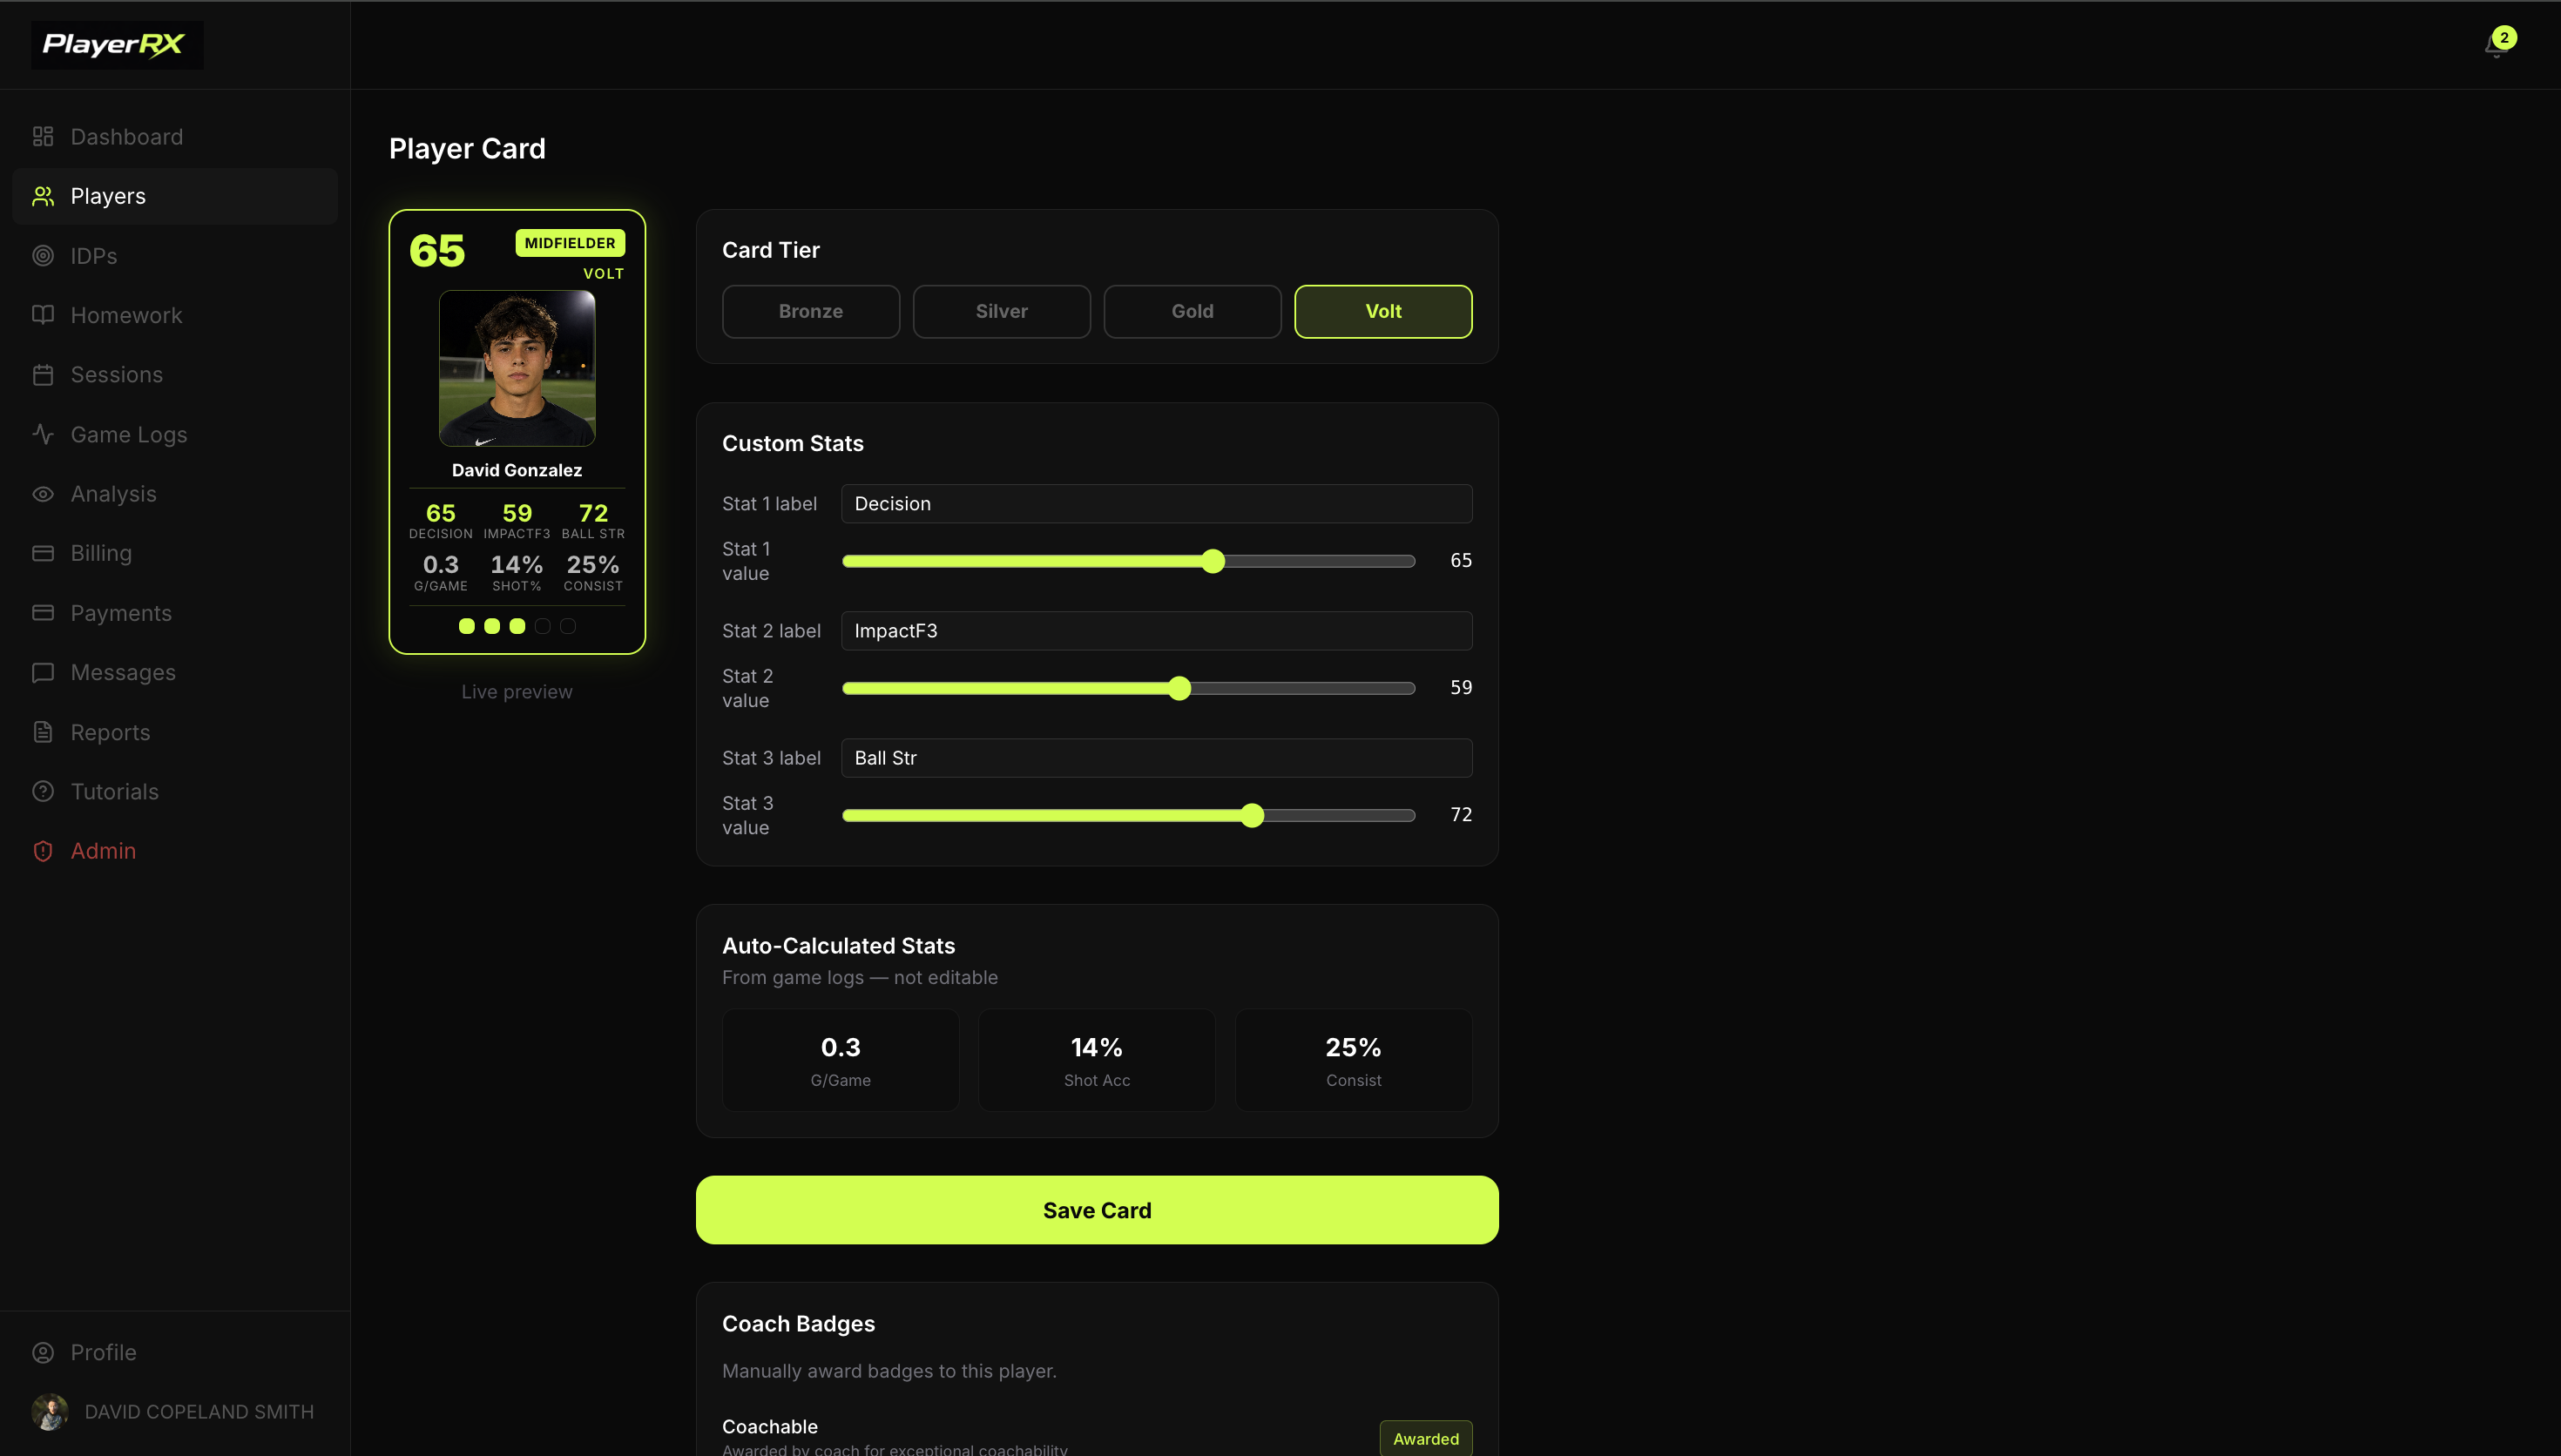Toggle the Coachable Awarded badge
Viewport: 2561px width, 1456px height.
pos(1426,1438)
